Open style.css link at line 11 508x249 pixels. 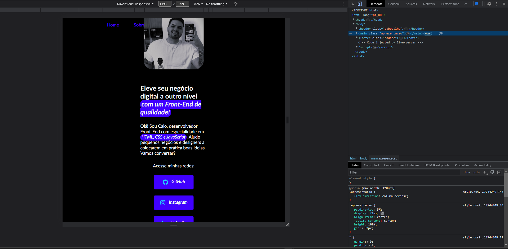[483, 237]
